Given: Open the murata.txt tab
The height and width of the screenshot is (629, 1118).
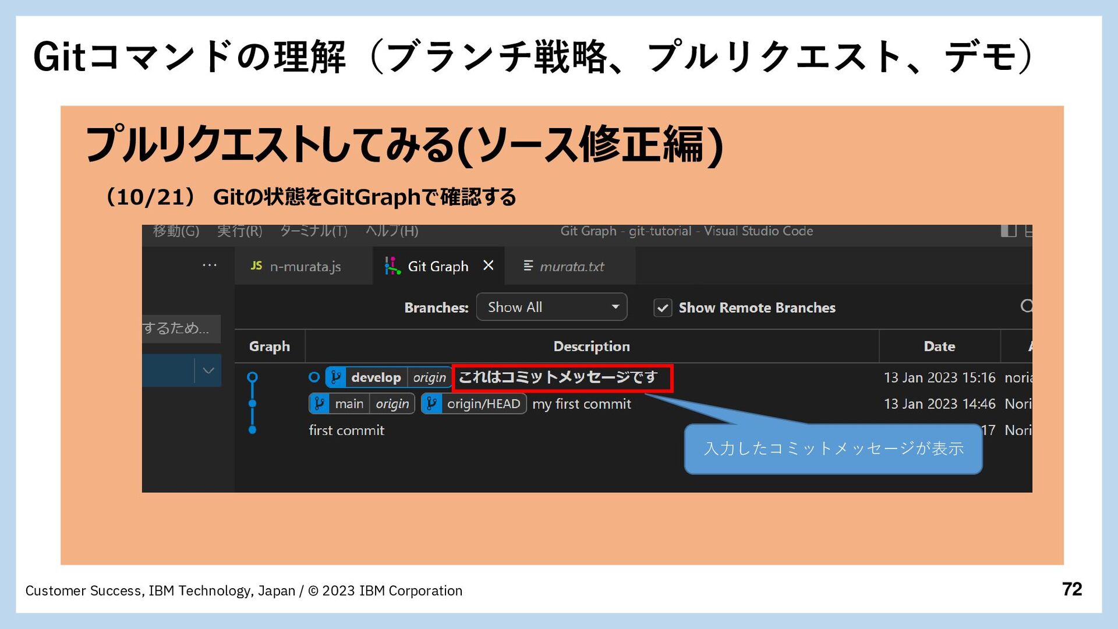Looking at the screenshot, I should 571,266.
